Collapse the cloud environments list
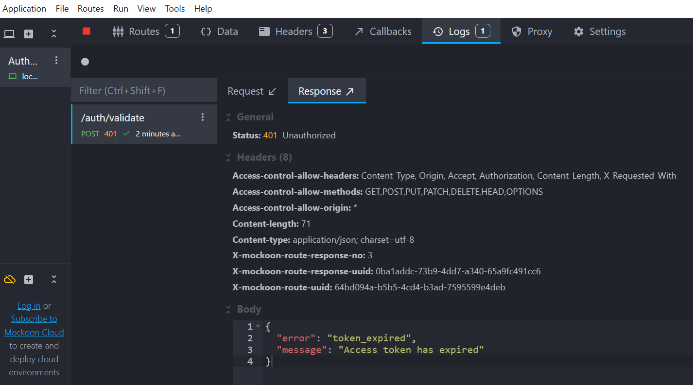This screenshot has width=693, height=385. pos(54,280)
